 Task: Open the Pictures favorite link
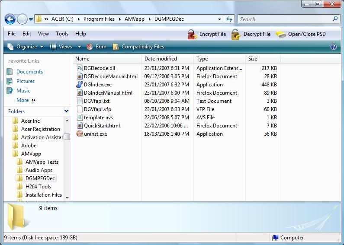[x=26, y=81]
